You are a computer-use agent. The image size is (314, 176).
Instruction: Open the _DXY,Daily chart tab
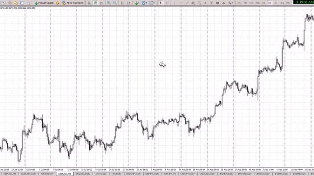coord(101,174)
